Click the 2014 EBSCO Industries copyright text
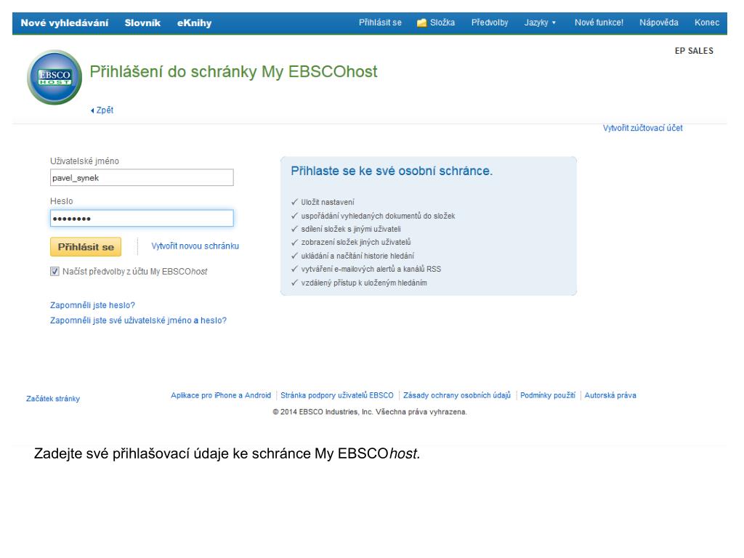Viewport: 744px width, 558px height. 370,412
